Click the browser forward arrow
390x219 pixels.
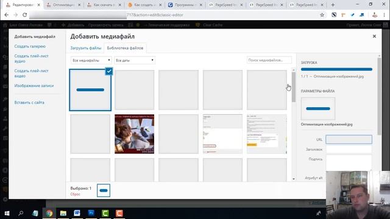15,15
